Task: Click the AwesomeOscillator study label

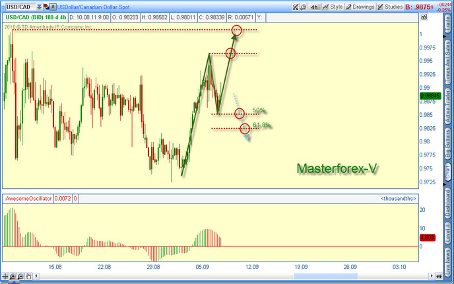Action: pos(28,199)
